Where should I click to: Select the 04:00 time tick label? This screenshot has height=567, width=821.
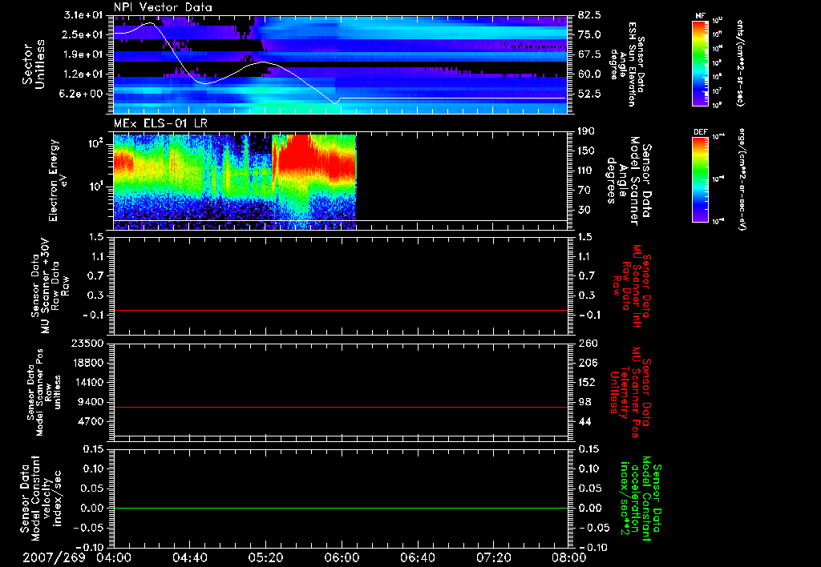coord(114,557)
